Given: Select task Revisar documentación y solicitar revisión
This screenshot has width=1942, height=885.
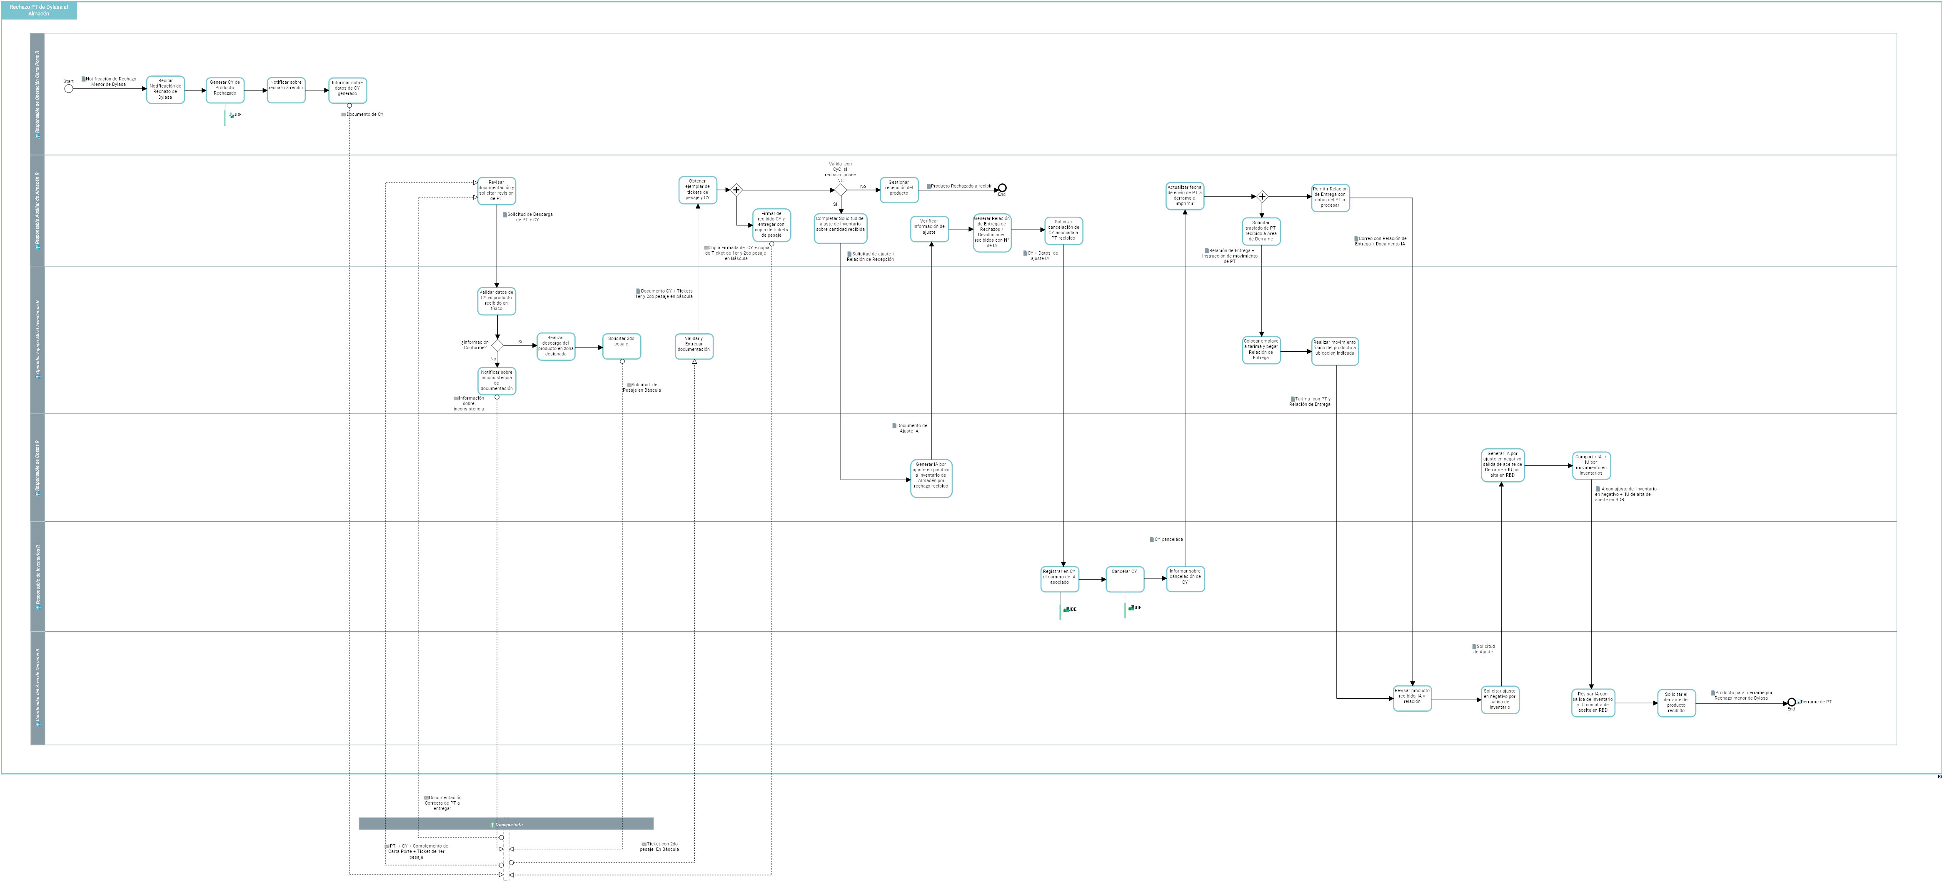Looking at the screenshot, I should point(496,191).
